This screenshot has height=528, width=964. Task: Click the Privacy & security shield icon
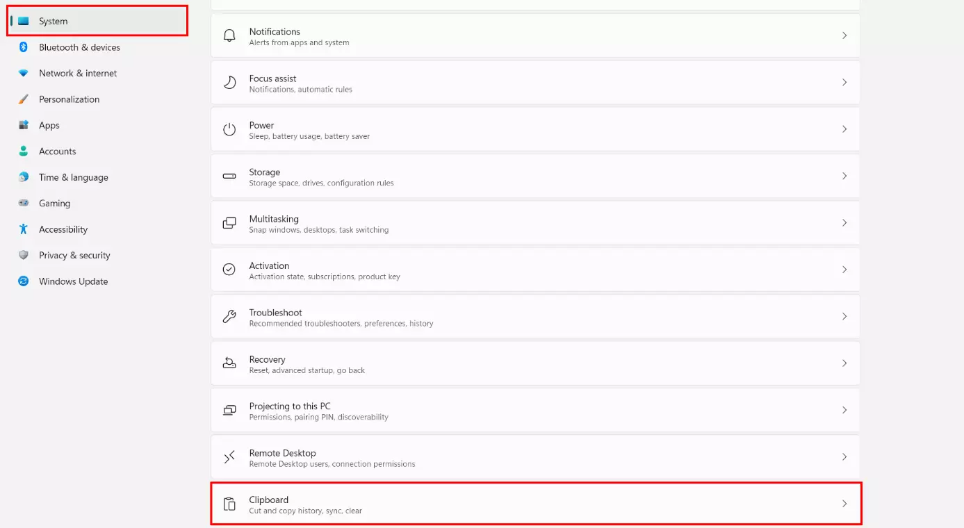pos(24,256)
